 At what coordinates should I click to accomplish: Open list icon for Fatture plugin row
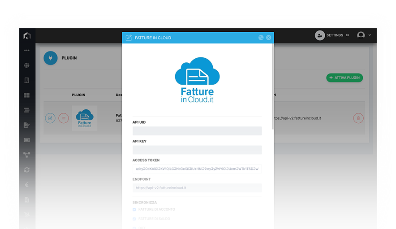[64, 118]
